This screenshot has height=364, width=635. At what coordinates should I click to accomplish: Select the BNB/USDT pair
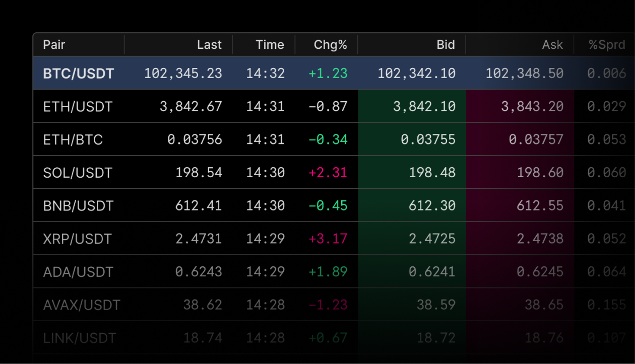79,205
